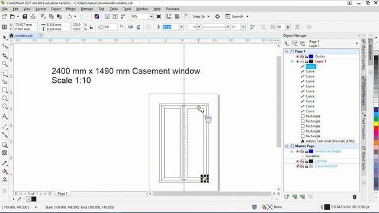Collapse the Page 1 tree node
Image resolution: width=379 pixels, height=213 pixels.
(287, 51)
